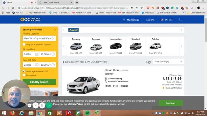
Task: Cancel the Loom recording with X button
Action: tap(36, 105)
